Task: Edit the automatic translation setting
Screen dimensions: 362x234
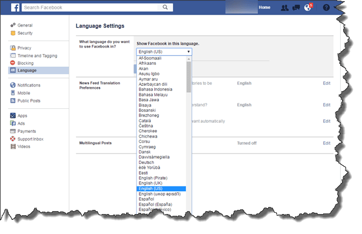Action: point(327,121)
